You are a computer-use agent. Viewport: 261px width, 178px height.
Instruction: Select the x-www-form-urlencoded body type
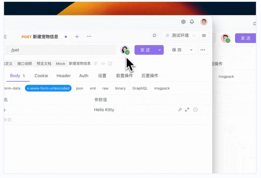point(48,88)
